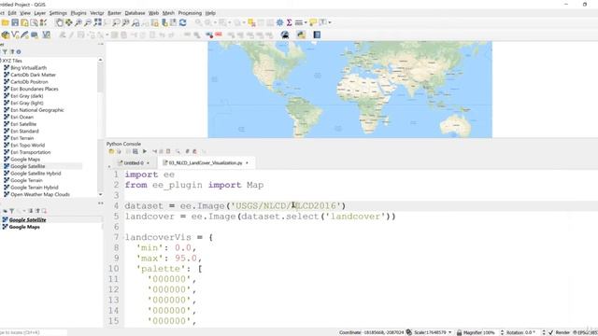Click the blue book help icon
This screenshot has height=336, width=598.
coord(317,35)
